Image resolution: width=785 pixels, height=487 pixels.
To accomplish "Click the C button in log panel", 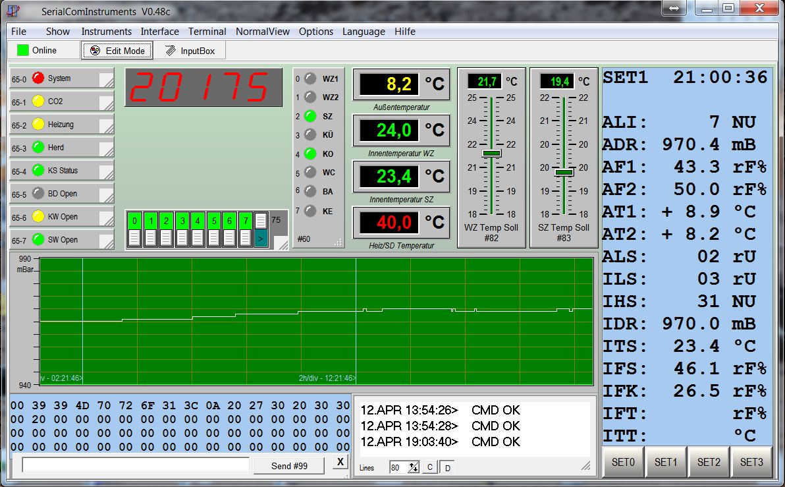I will (x=429, y=467).
